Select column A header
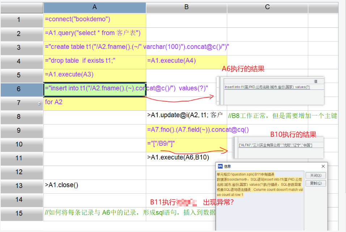This screenshot has height=232, width=346. tap(94, 7)
